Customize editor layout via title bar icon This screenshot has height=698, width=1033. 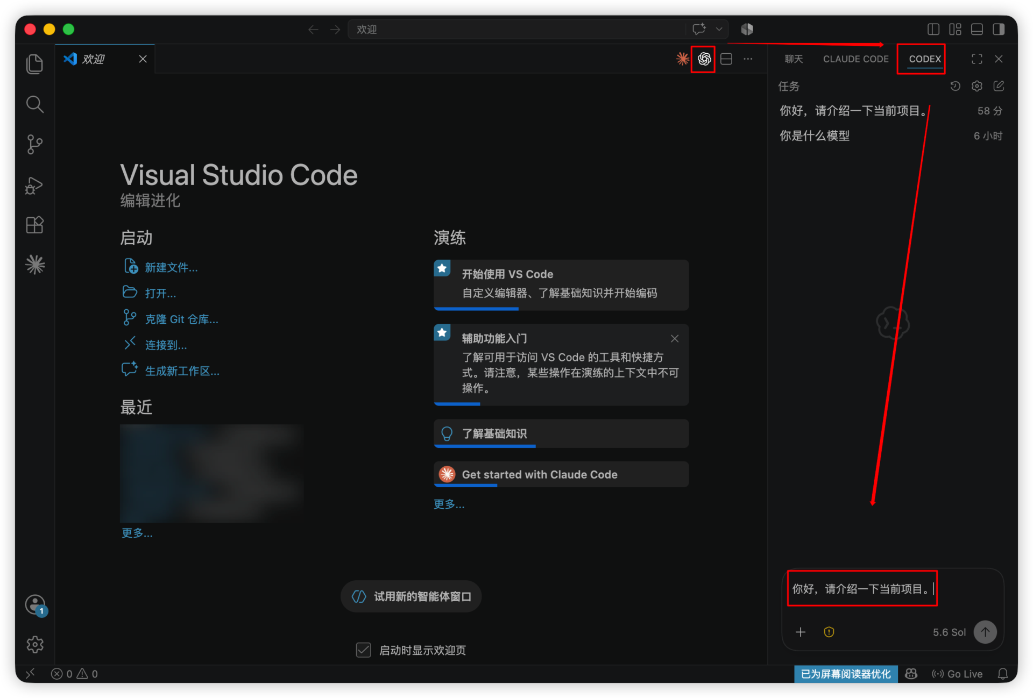(955, 29)
